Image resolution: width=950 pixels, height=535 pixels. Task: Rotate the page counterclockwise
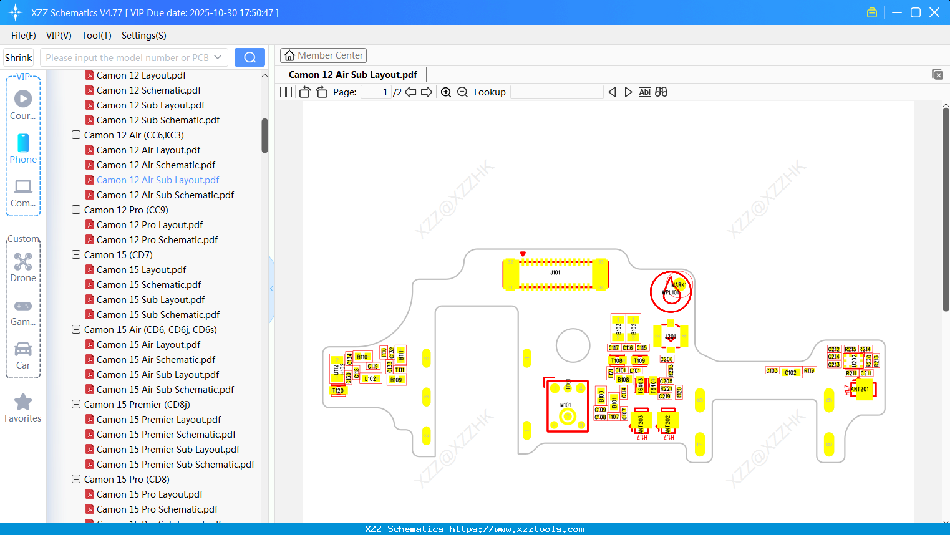(x=304, y=92)
